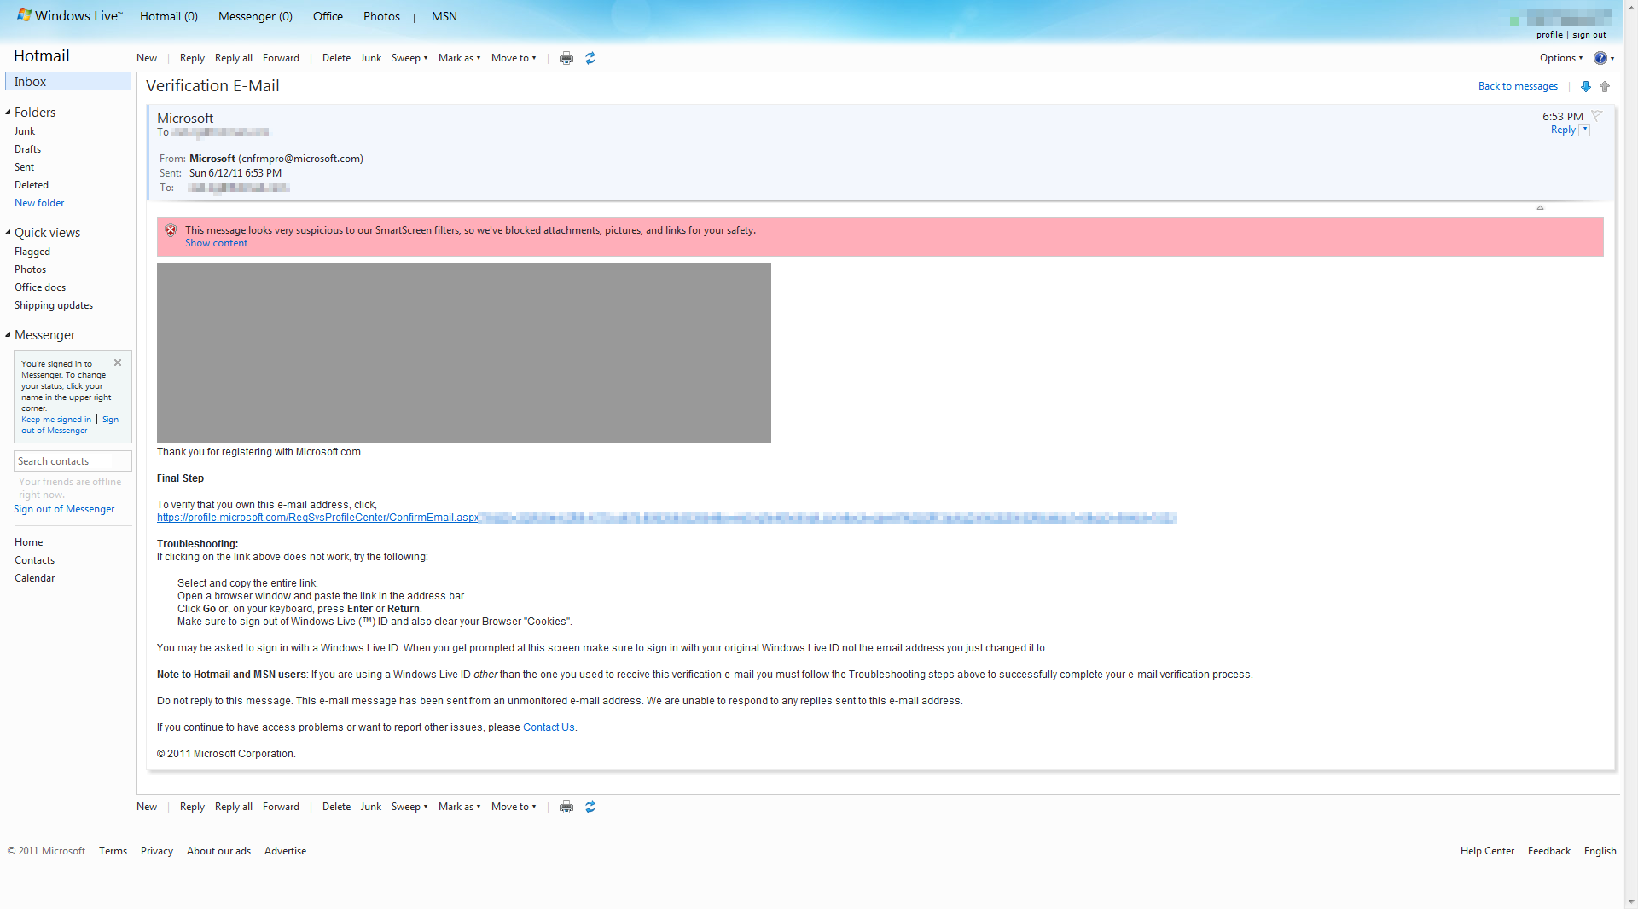The width and height of the screenshot is (1638, 909).
Task: Click the bottom toolbar Reply button
Action: pos(192,807)
